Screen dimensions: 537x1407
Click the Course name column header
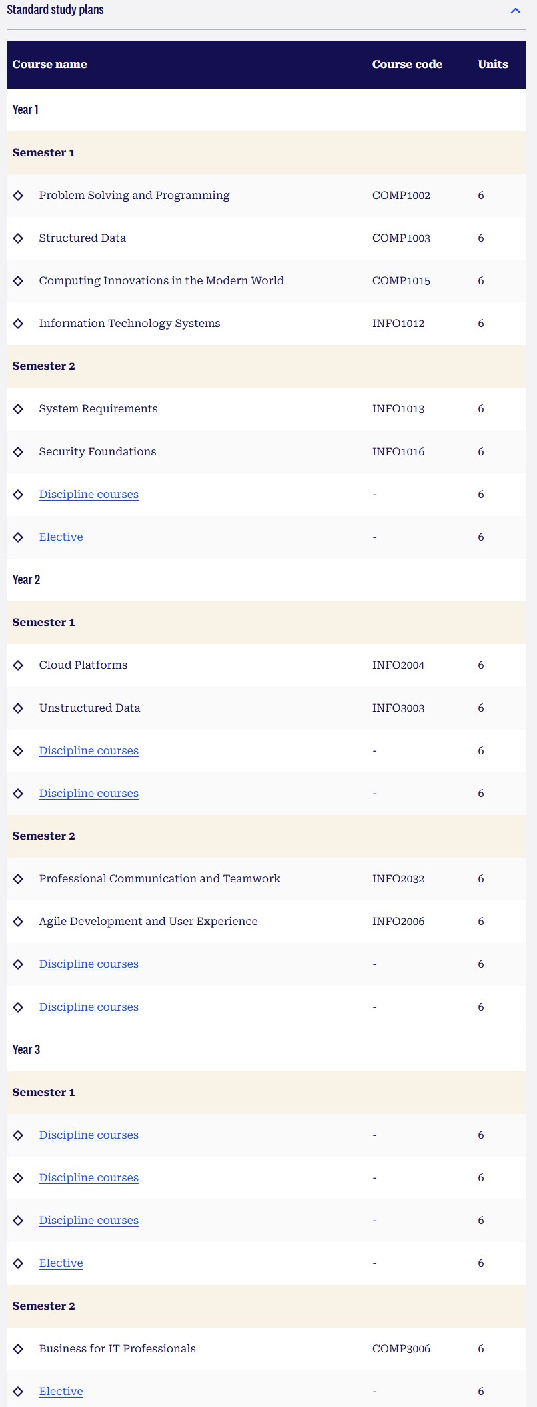click(50, 65)
